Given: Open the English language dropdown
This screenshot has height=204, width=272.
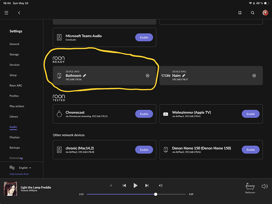Looking at the screenshot, I should pos(25,168).
